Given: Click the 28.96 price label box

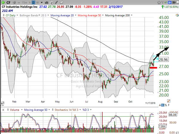Looking at the screenshot, I should pos(163,60).
